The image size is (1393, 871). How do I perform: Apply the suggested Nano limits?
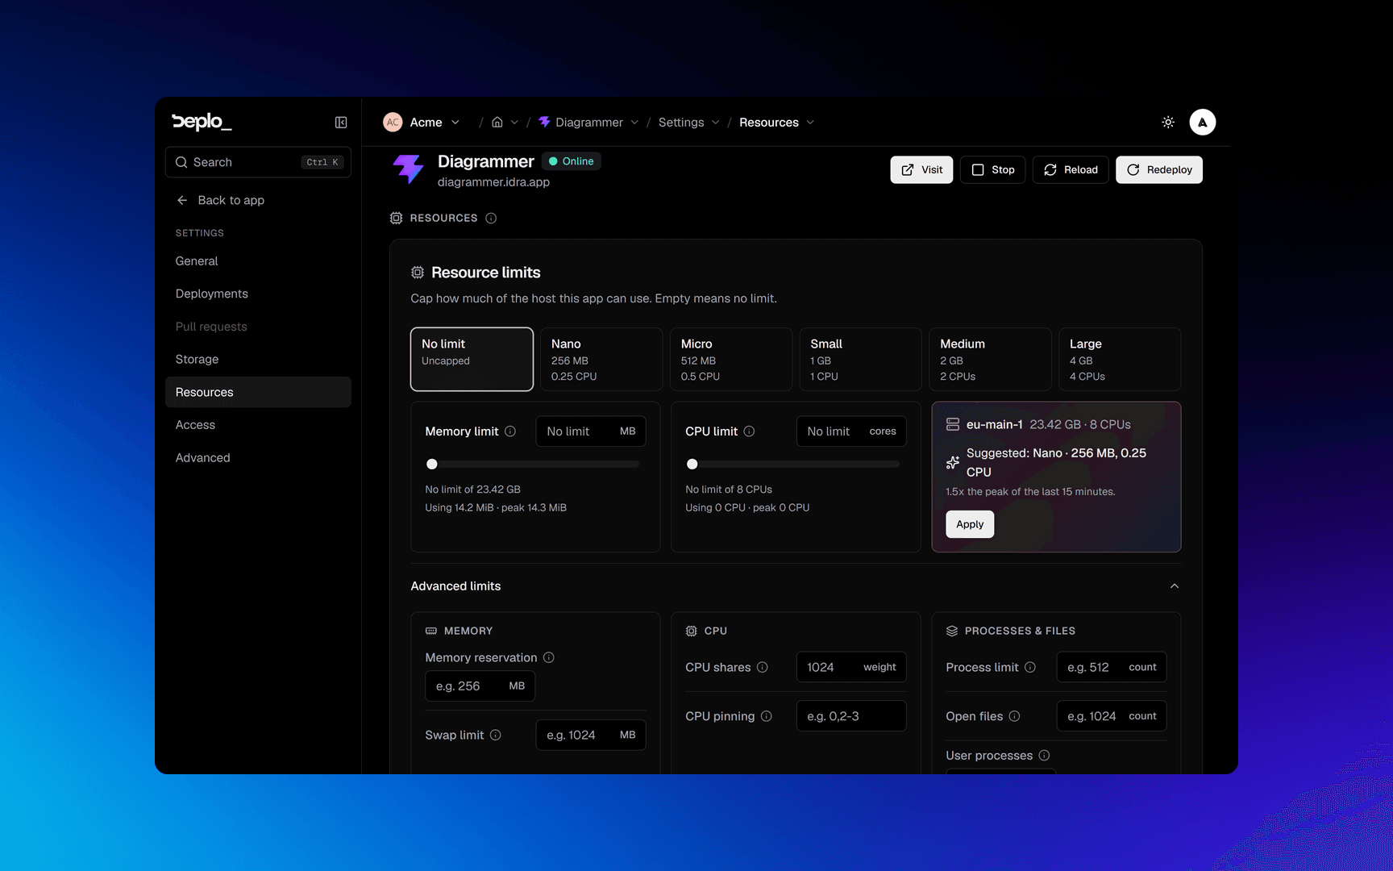pyautogui.click(x=970, y=524)
